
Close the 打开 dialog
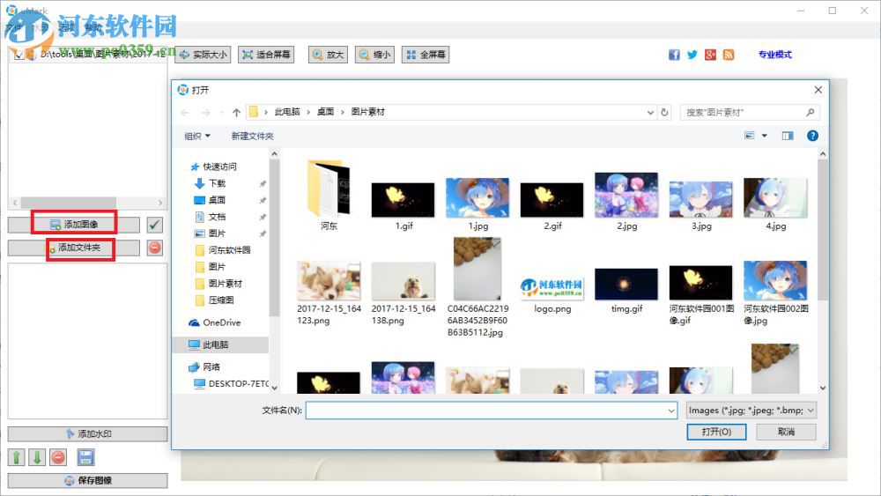818,90
